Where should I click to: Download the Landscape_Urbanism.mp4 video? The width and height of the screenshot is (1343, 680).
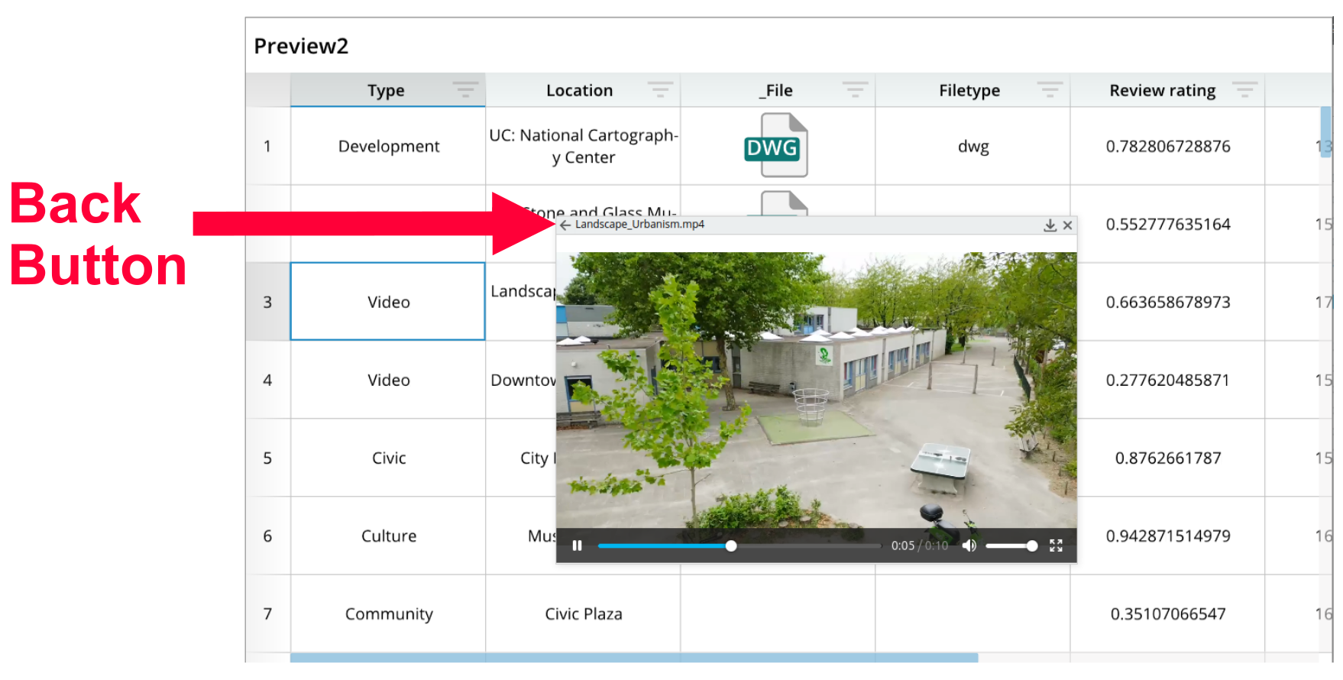coord(1050,225)
